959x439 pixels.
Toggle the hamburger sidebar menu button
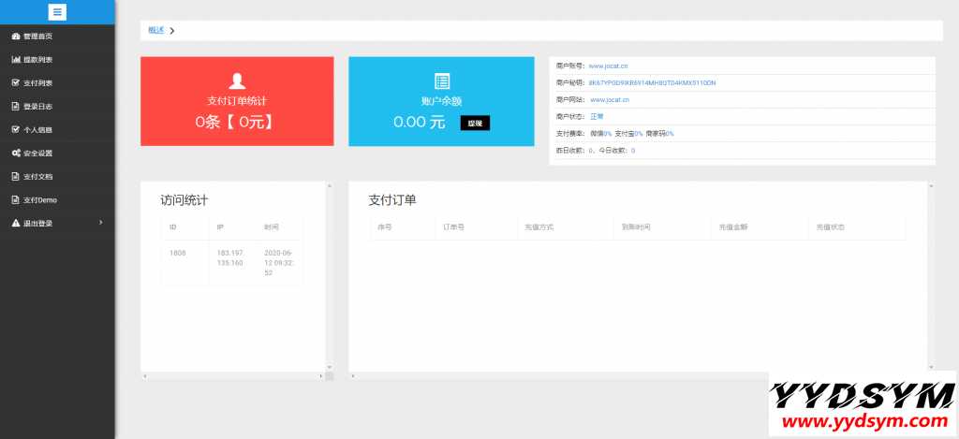(57, 12)
